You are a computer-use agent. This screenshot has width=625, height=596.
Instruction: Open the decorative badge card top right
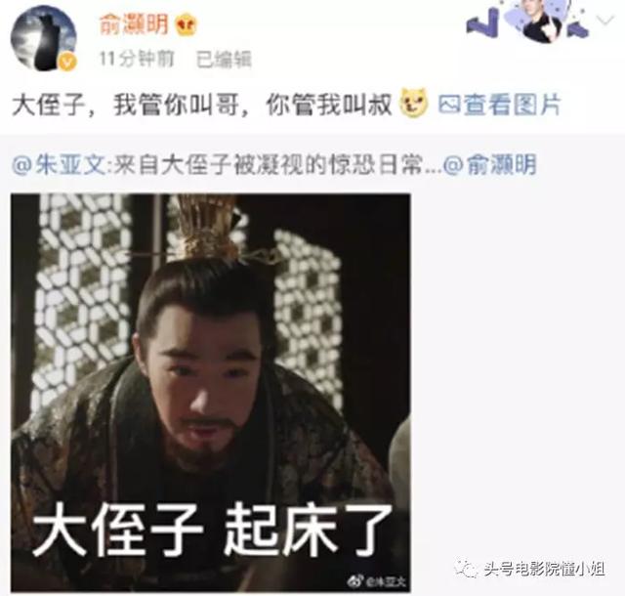point(529,21)
